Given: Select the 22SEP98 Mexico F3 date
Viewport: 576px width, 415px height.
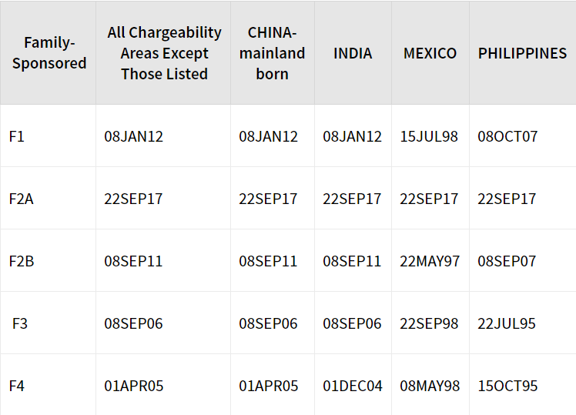Looking at the screenshot, I should [x=429, y=323].
